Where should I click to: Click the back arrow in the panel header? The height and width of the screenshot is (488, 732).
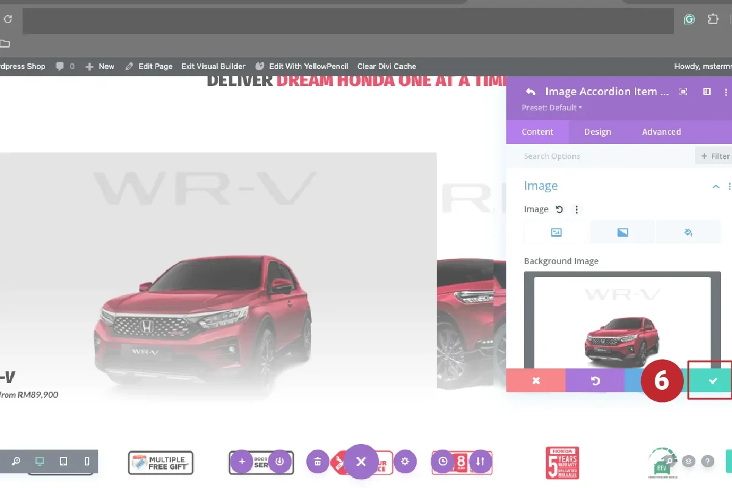[529, 91]
